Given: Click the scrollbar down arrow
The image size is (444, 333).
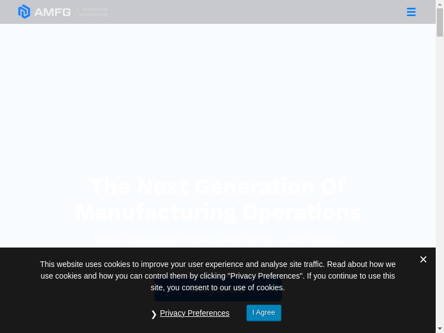Looking at the screenshot, I should pyautogui.click(x=440, y=329).
